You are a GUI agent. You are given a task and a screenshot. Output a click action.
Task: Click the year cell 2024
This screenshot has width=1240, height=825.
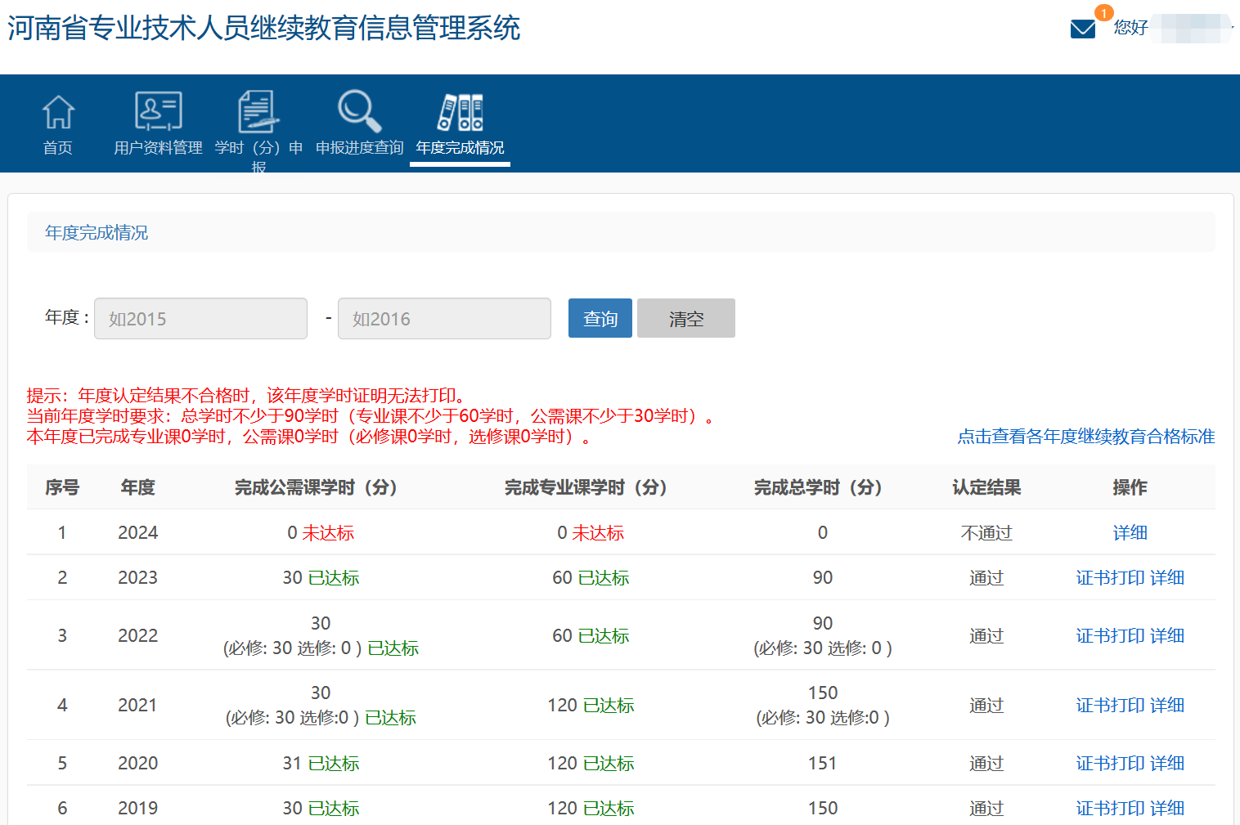(137, 533)
